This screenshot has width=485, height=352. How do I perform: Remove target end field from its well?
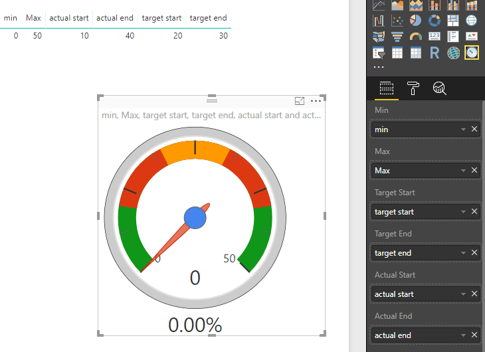(x=474, y=252)
